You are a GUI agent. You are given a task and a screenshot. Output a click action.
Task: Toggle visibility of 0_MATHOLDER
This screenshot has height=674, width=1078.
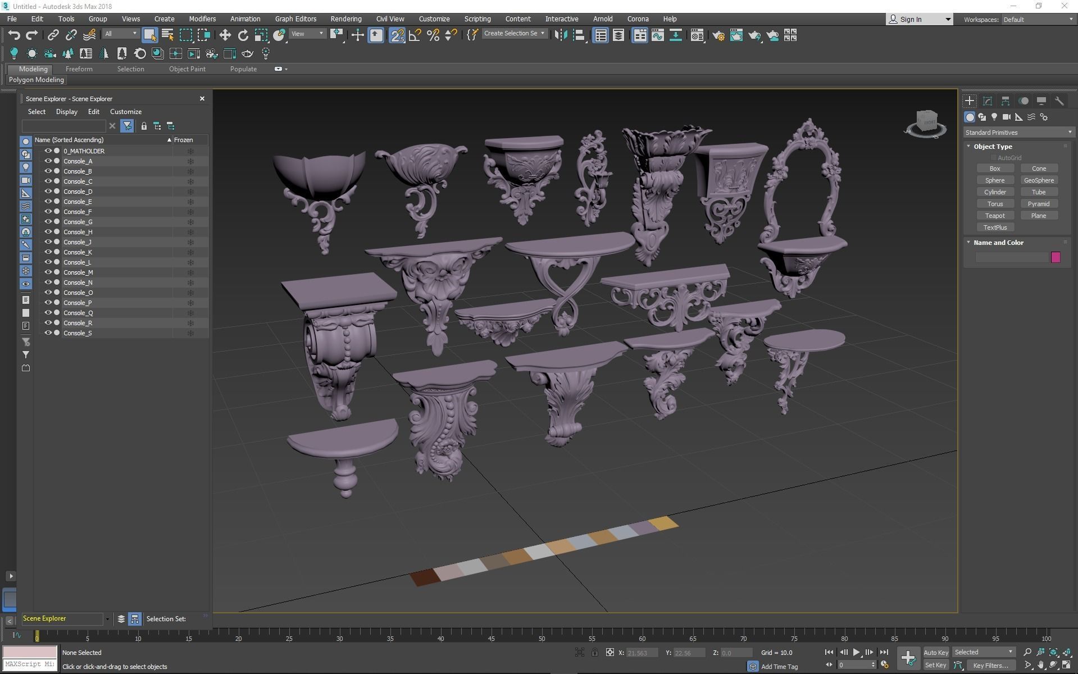[48, 151]
